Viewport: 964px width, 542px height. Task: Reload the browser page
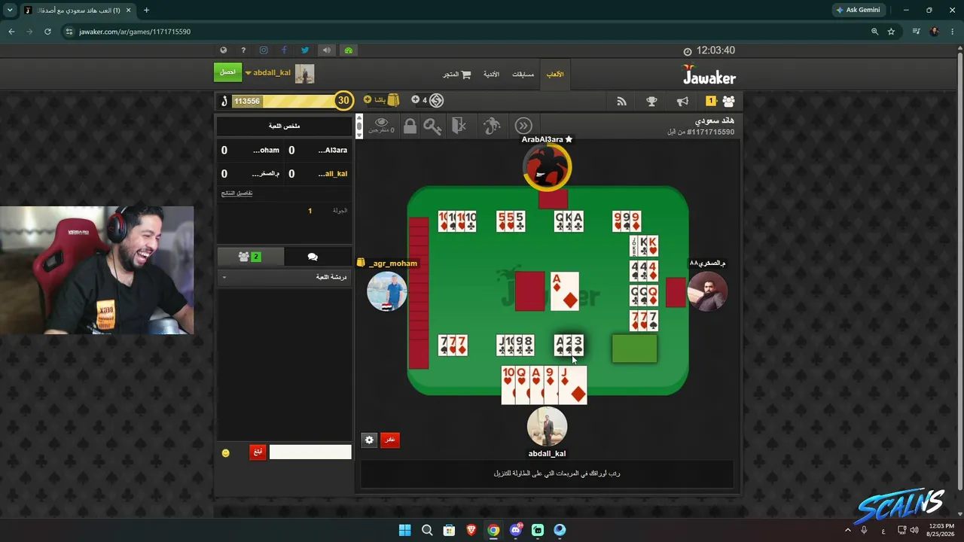coord(47,32)
